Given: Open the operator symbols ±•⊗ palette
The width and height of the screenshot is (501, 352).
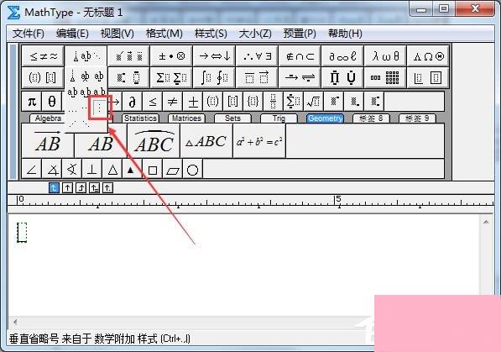Looking at the screenshot, I should pos(171,56).
